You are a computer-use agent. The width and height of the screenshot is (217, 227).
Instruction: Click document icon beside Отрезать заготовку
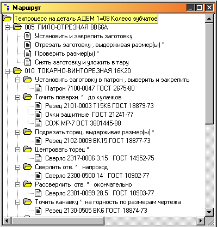[28, 45]
